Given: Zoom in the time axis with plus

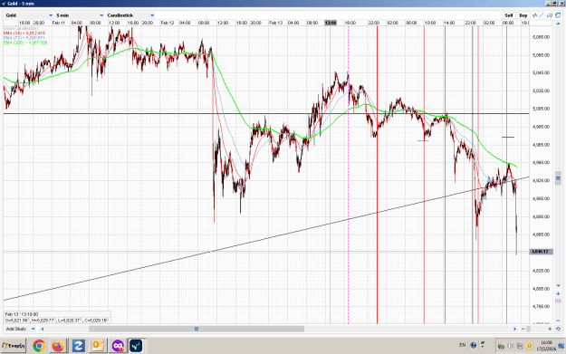Looking at the screenshot, I should point(550,329).
